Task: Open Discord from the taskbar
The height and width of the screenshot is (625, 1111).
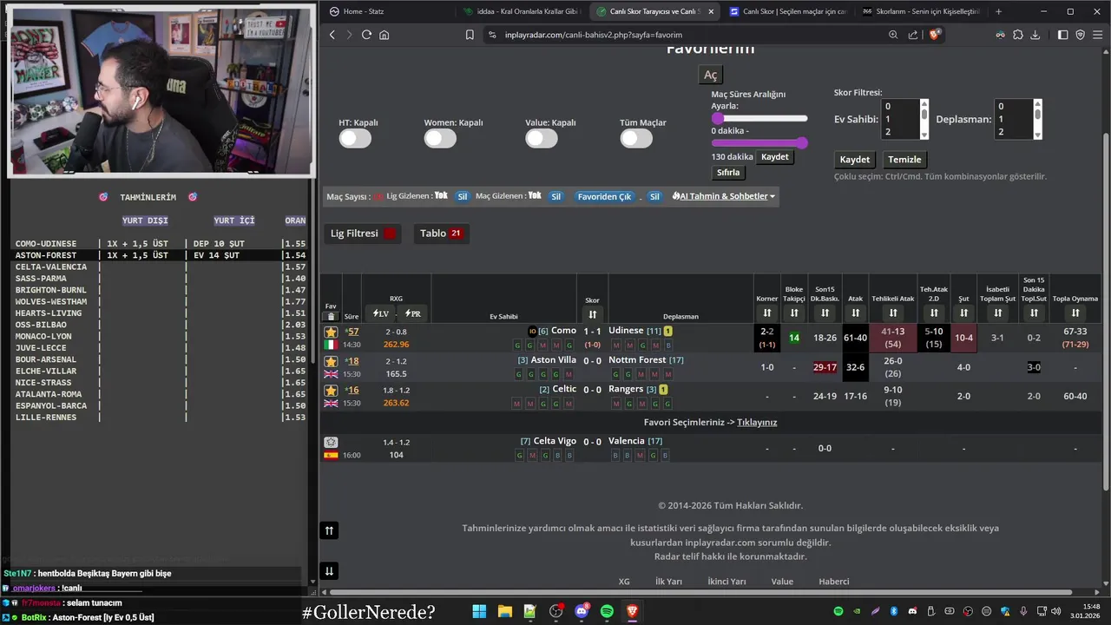Action: [x=582, y=612]
